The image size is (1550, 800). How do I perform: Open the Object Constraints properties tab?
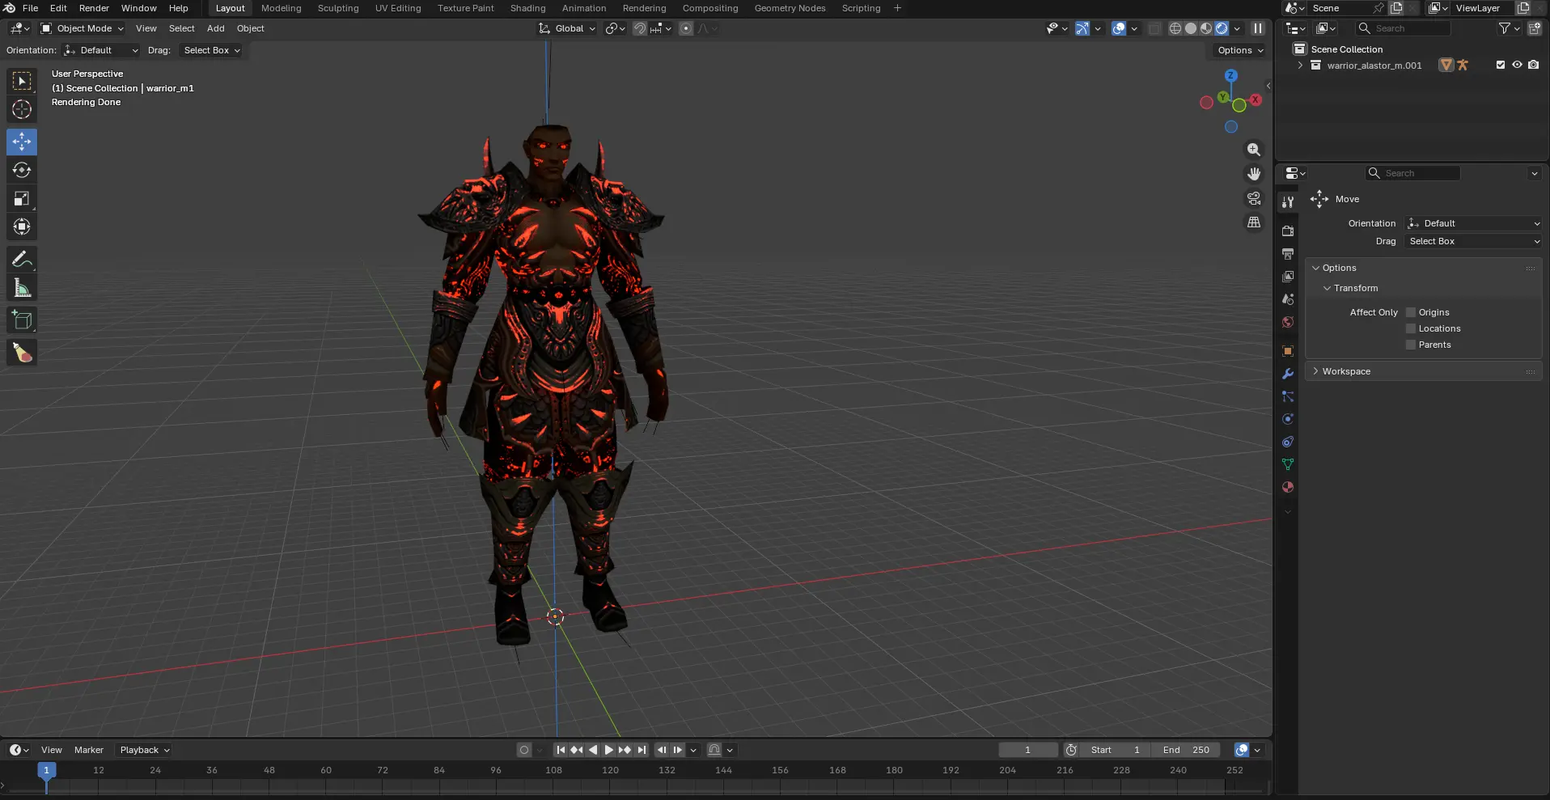click(x=1288, y=442)
